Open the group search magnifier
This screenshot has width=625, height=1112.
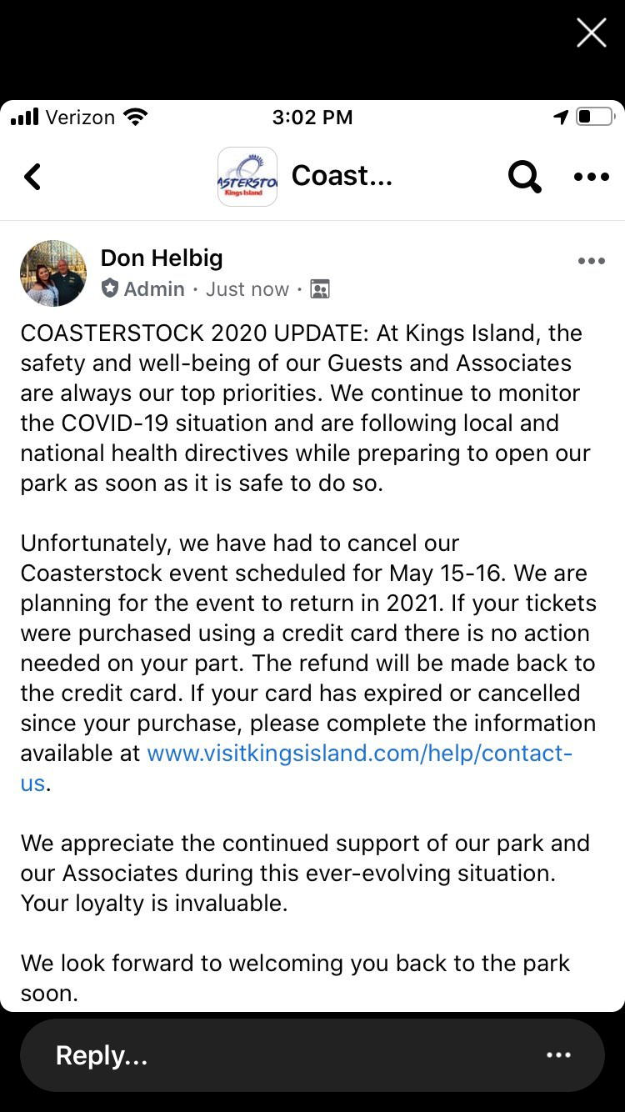[524, 177]
